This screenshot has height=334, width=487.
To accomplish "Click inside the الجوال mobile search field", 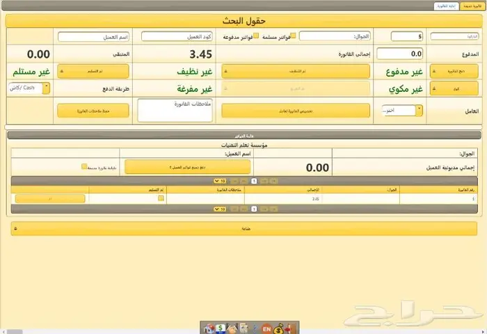I will (335, 36).
